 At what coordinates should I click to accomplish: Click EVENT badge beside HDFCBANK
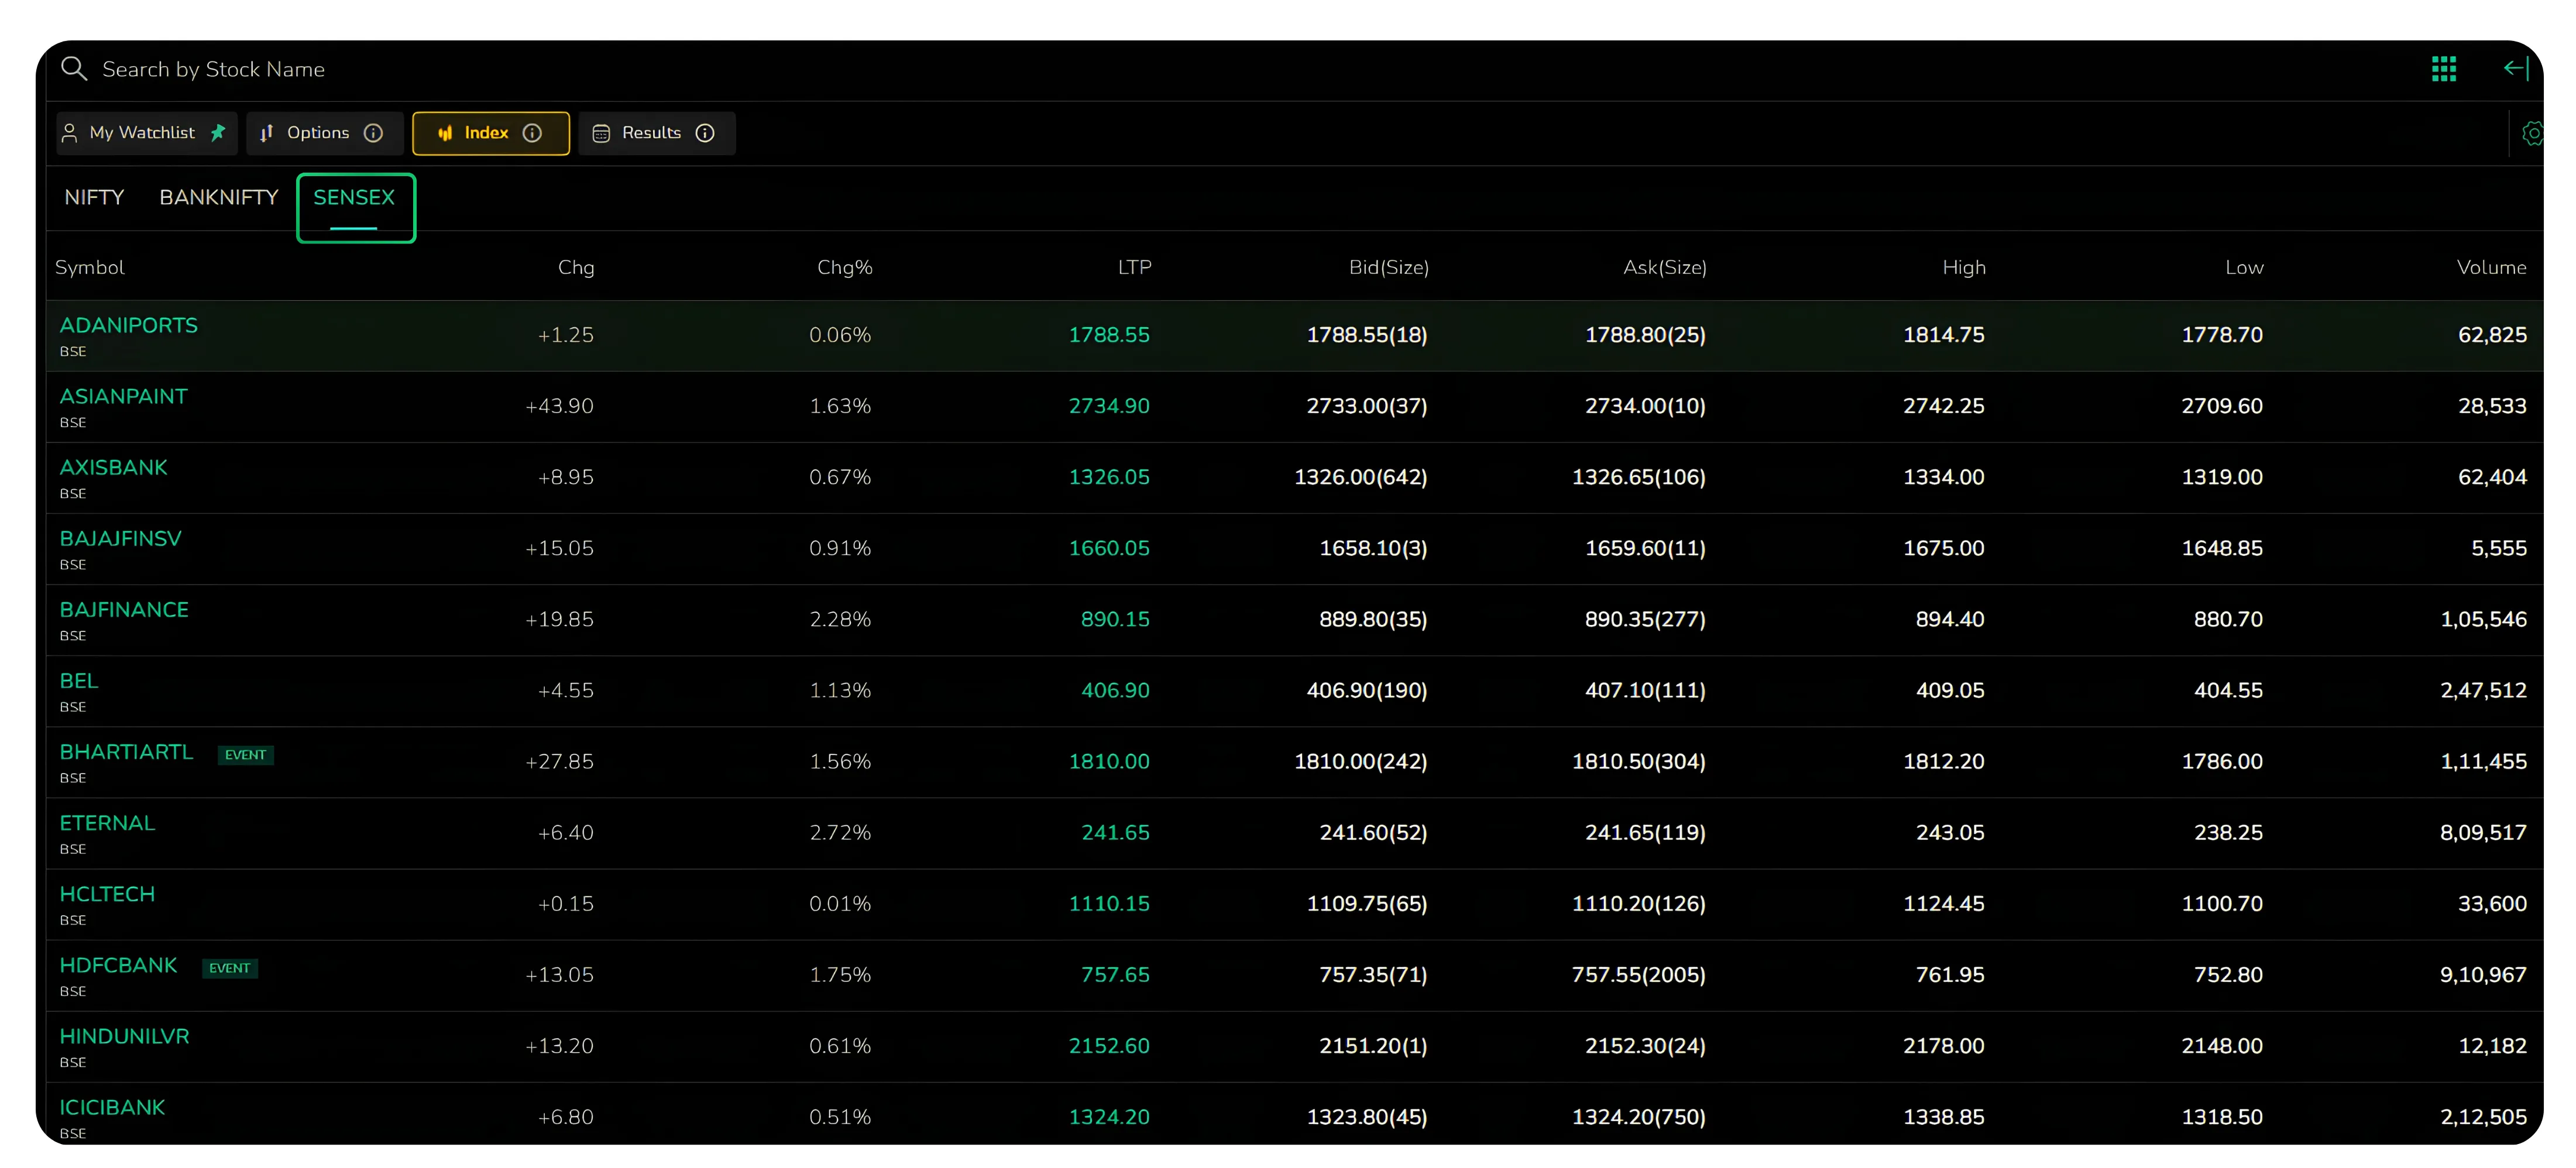(x=230, y=967)
